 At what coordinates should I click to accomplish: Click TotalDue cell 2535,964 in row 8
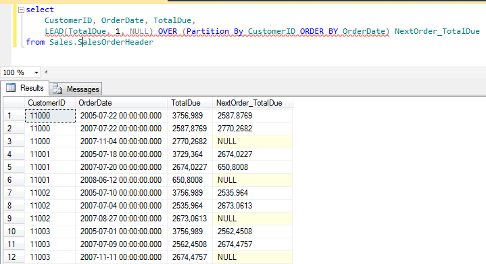[x=190, y=206]
